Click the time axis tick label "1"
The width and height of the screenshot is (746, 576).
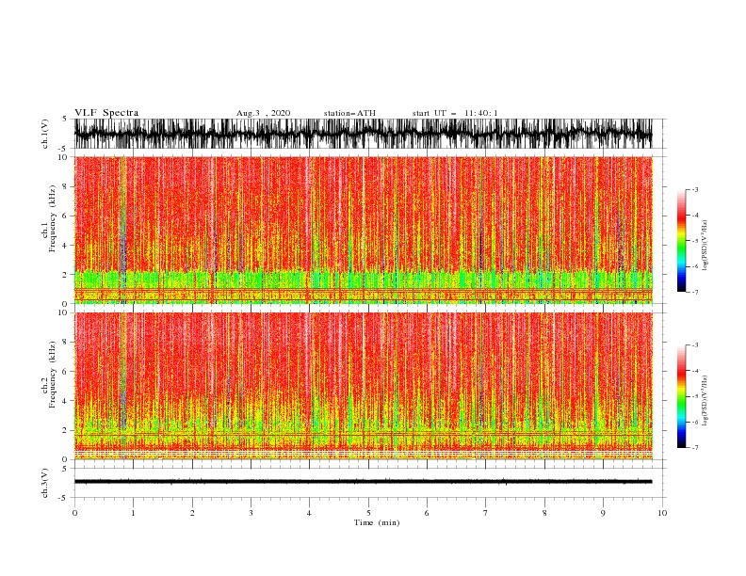pyautogui.click(x=133, y=513)
